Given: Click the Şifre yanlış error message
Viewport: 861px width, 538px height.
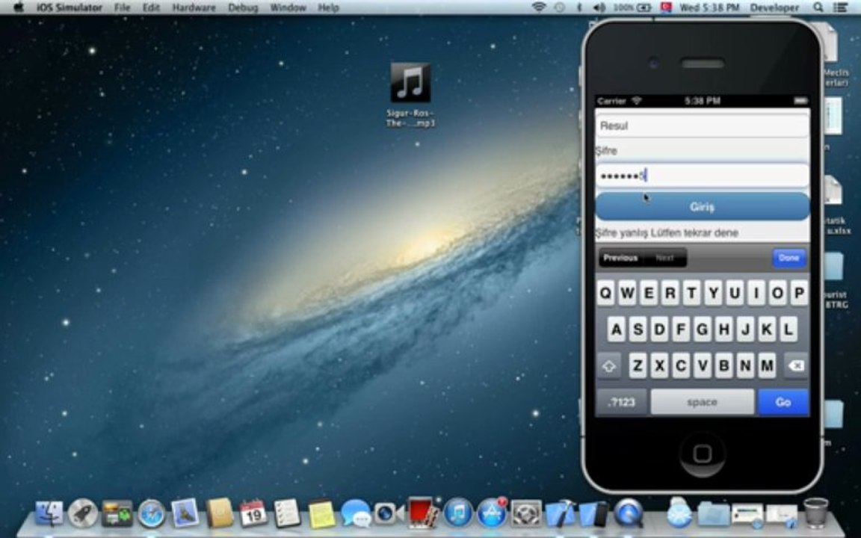Looking at the screenshot, I should (667, 233).
